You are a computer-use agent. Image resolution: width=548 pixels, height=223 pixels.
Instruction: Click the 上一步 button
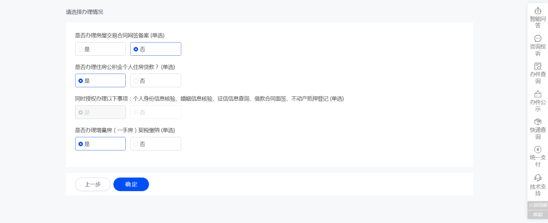(92, 184)
